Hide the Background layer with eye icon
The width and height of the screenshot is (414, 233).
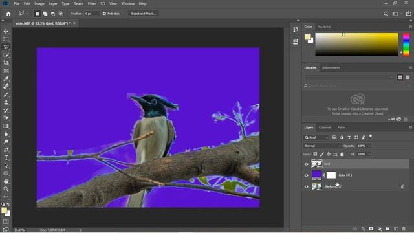point(306,186)
